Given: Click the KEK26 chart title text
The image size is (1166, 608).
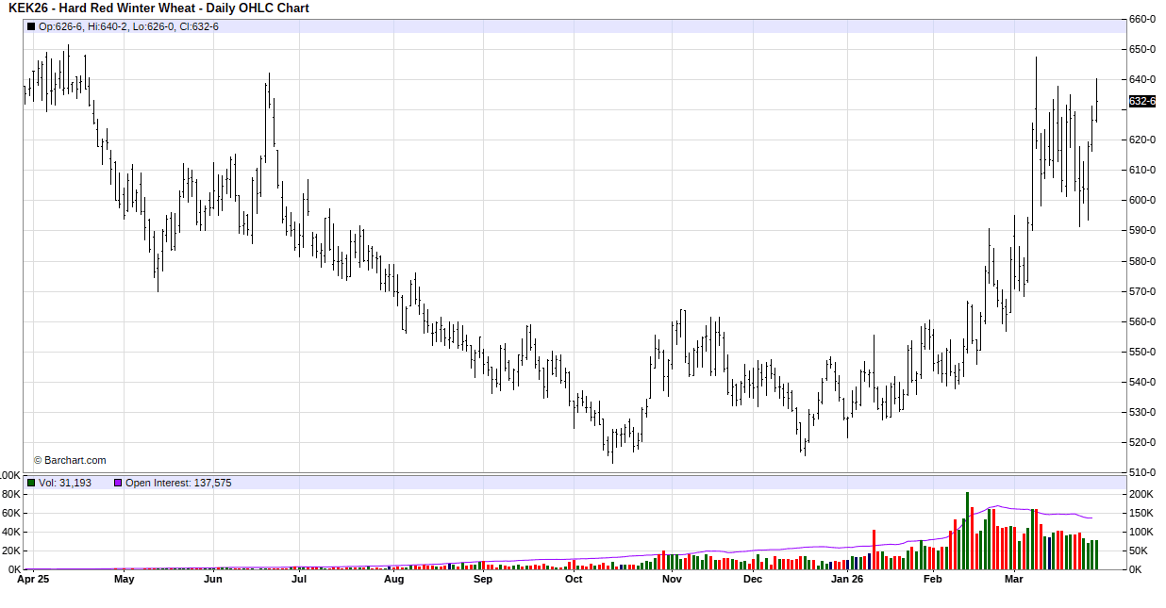Looking at the screenshot, I should tap(158, 8).
